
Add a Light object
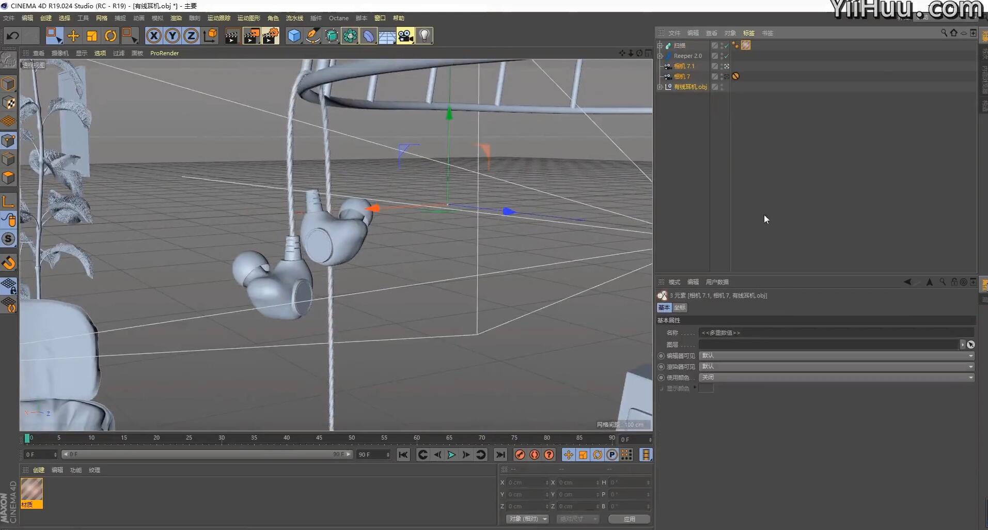pos(424,36)
